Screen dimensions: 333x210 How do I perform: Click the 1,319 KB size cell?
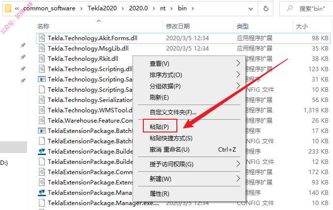click(x=316, y=110)
